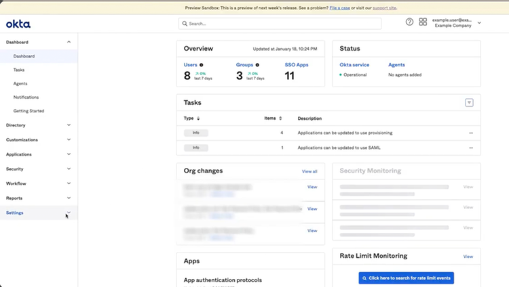Click 'No agents added' text
Image resolution: width=509 pixels, height=287 pixels.
[404, 75]
